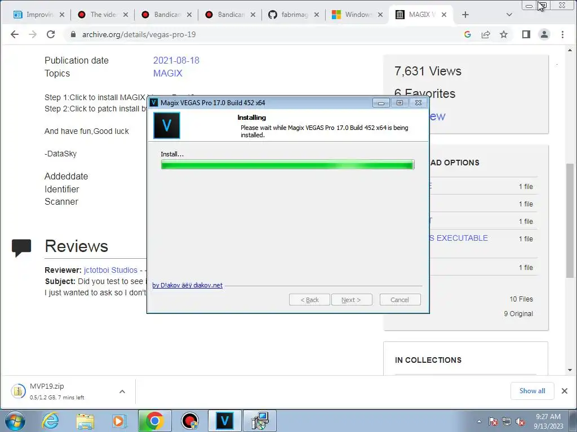Open Bandicam from the taskbar
Image resolution: width=577 pixels, height=432 pixels.
pyautogui.click(x=190, y=421)
